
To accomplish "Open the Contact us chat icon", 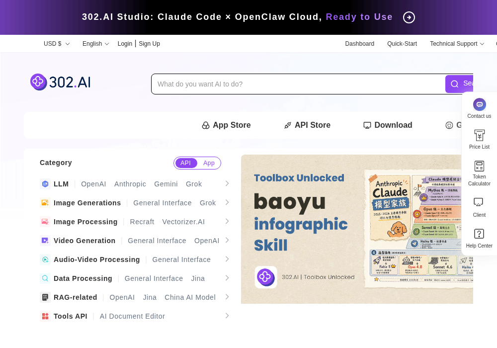I will click(479, 104).
